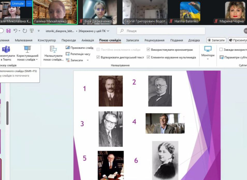The image size is (247, 180).
Task: Switch to the Анімація tab
Action: pyautogui.click(x=88, y=40)
